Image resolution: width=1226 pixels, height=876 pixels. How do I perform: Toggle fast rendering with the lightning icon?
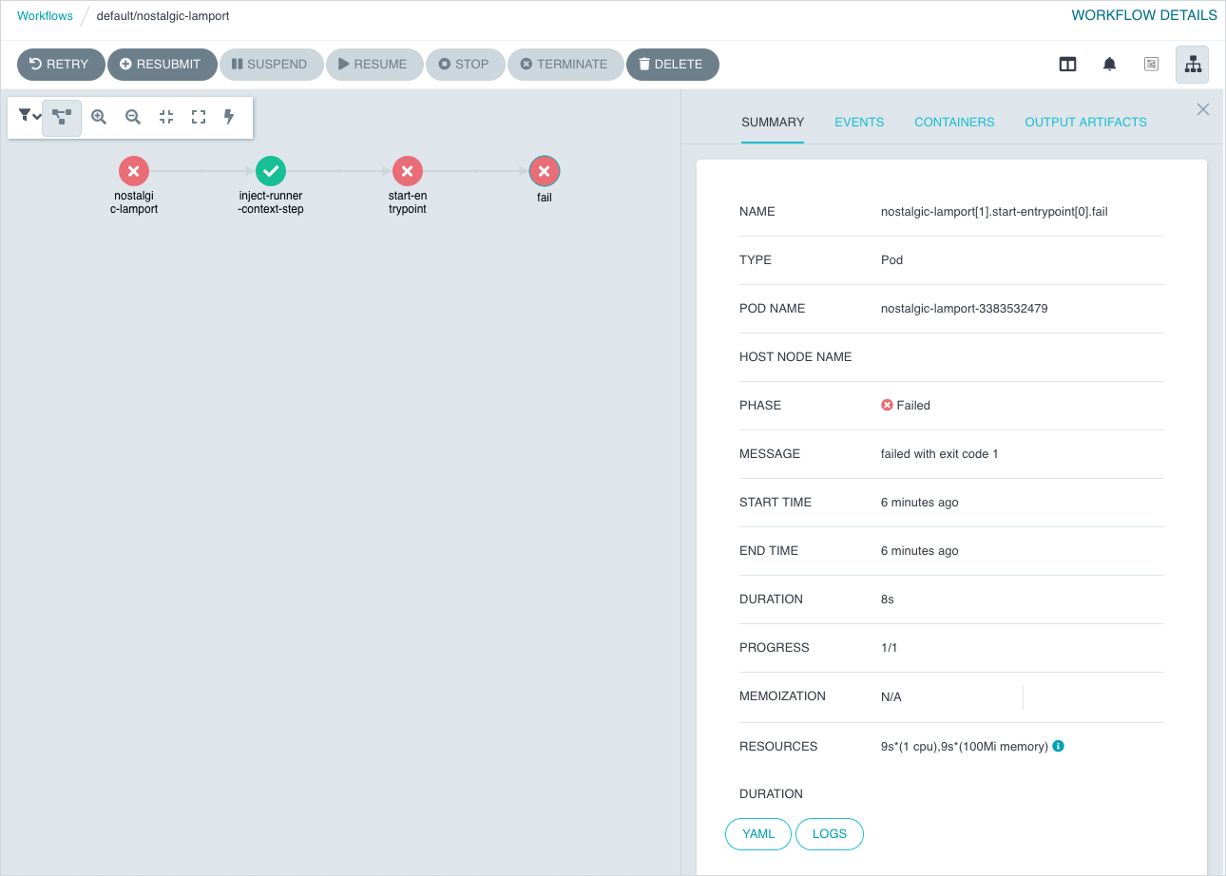click(x=229, y=117)
